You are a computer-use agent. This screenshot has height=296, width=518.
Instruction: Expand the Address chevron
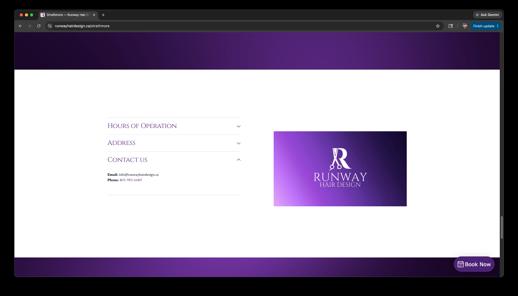239,143
